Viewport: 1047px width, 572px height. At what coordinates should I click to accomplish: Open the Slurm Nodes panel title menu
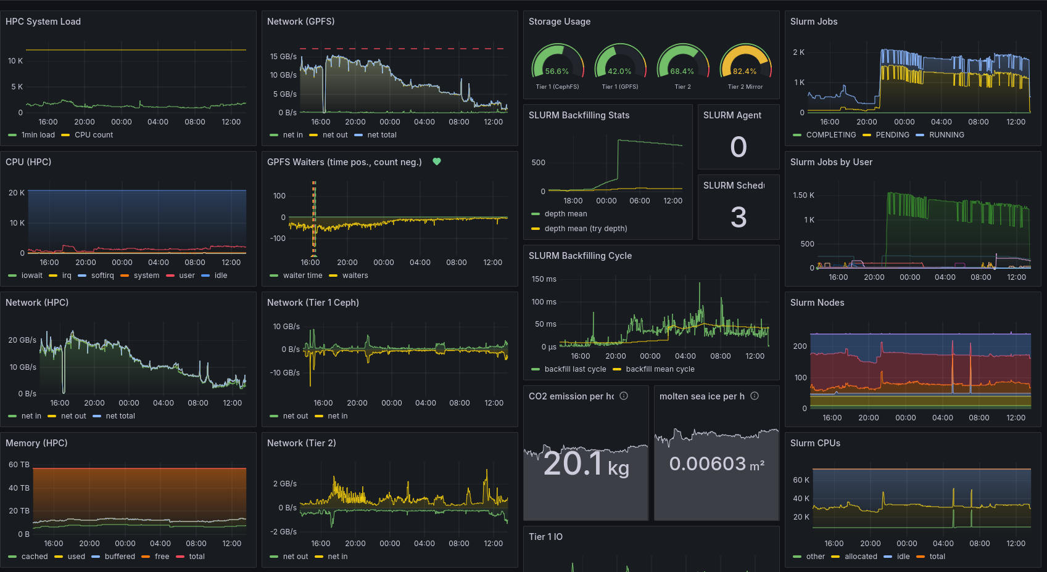pos(817,303)
